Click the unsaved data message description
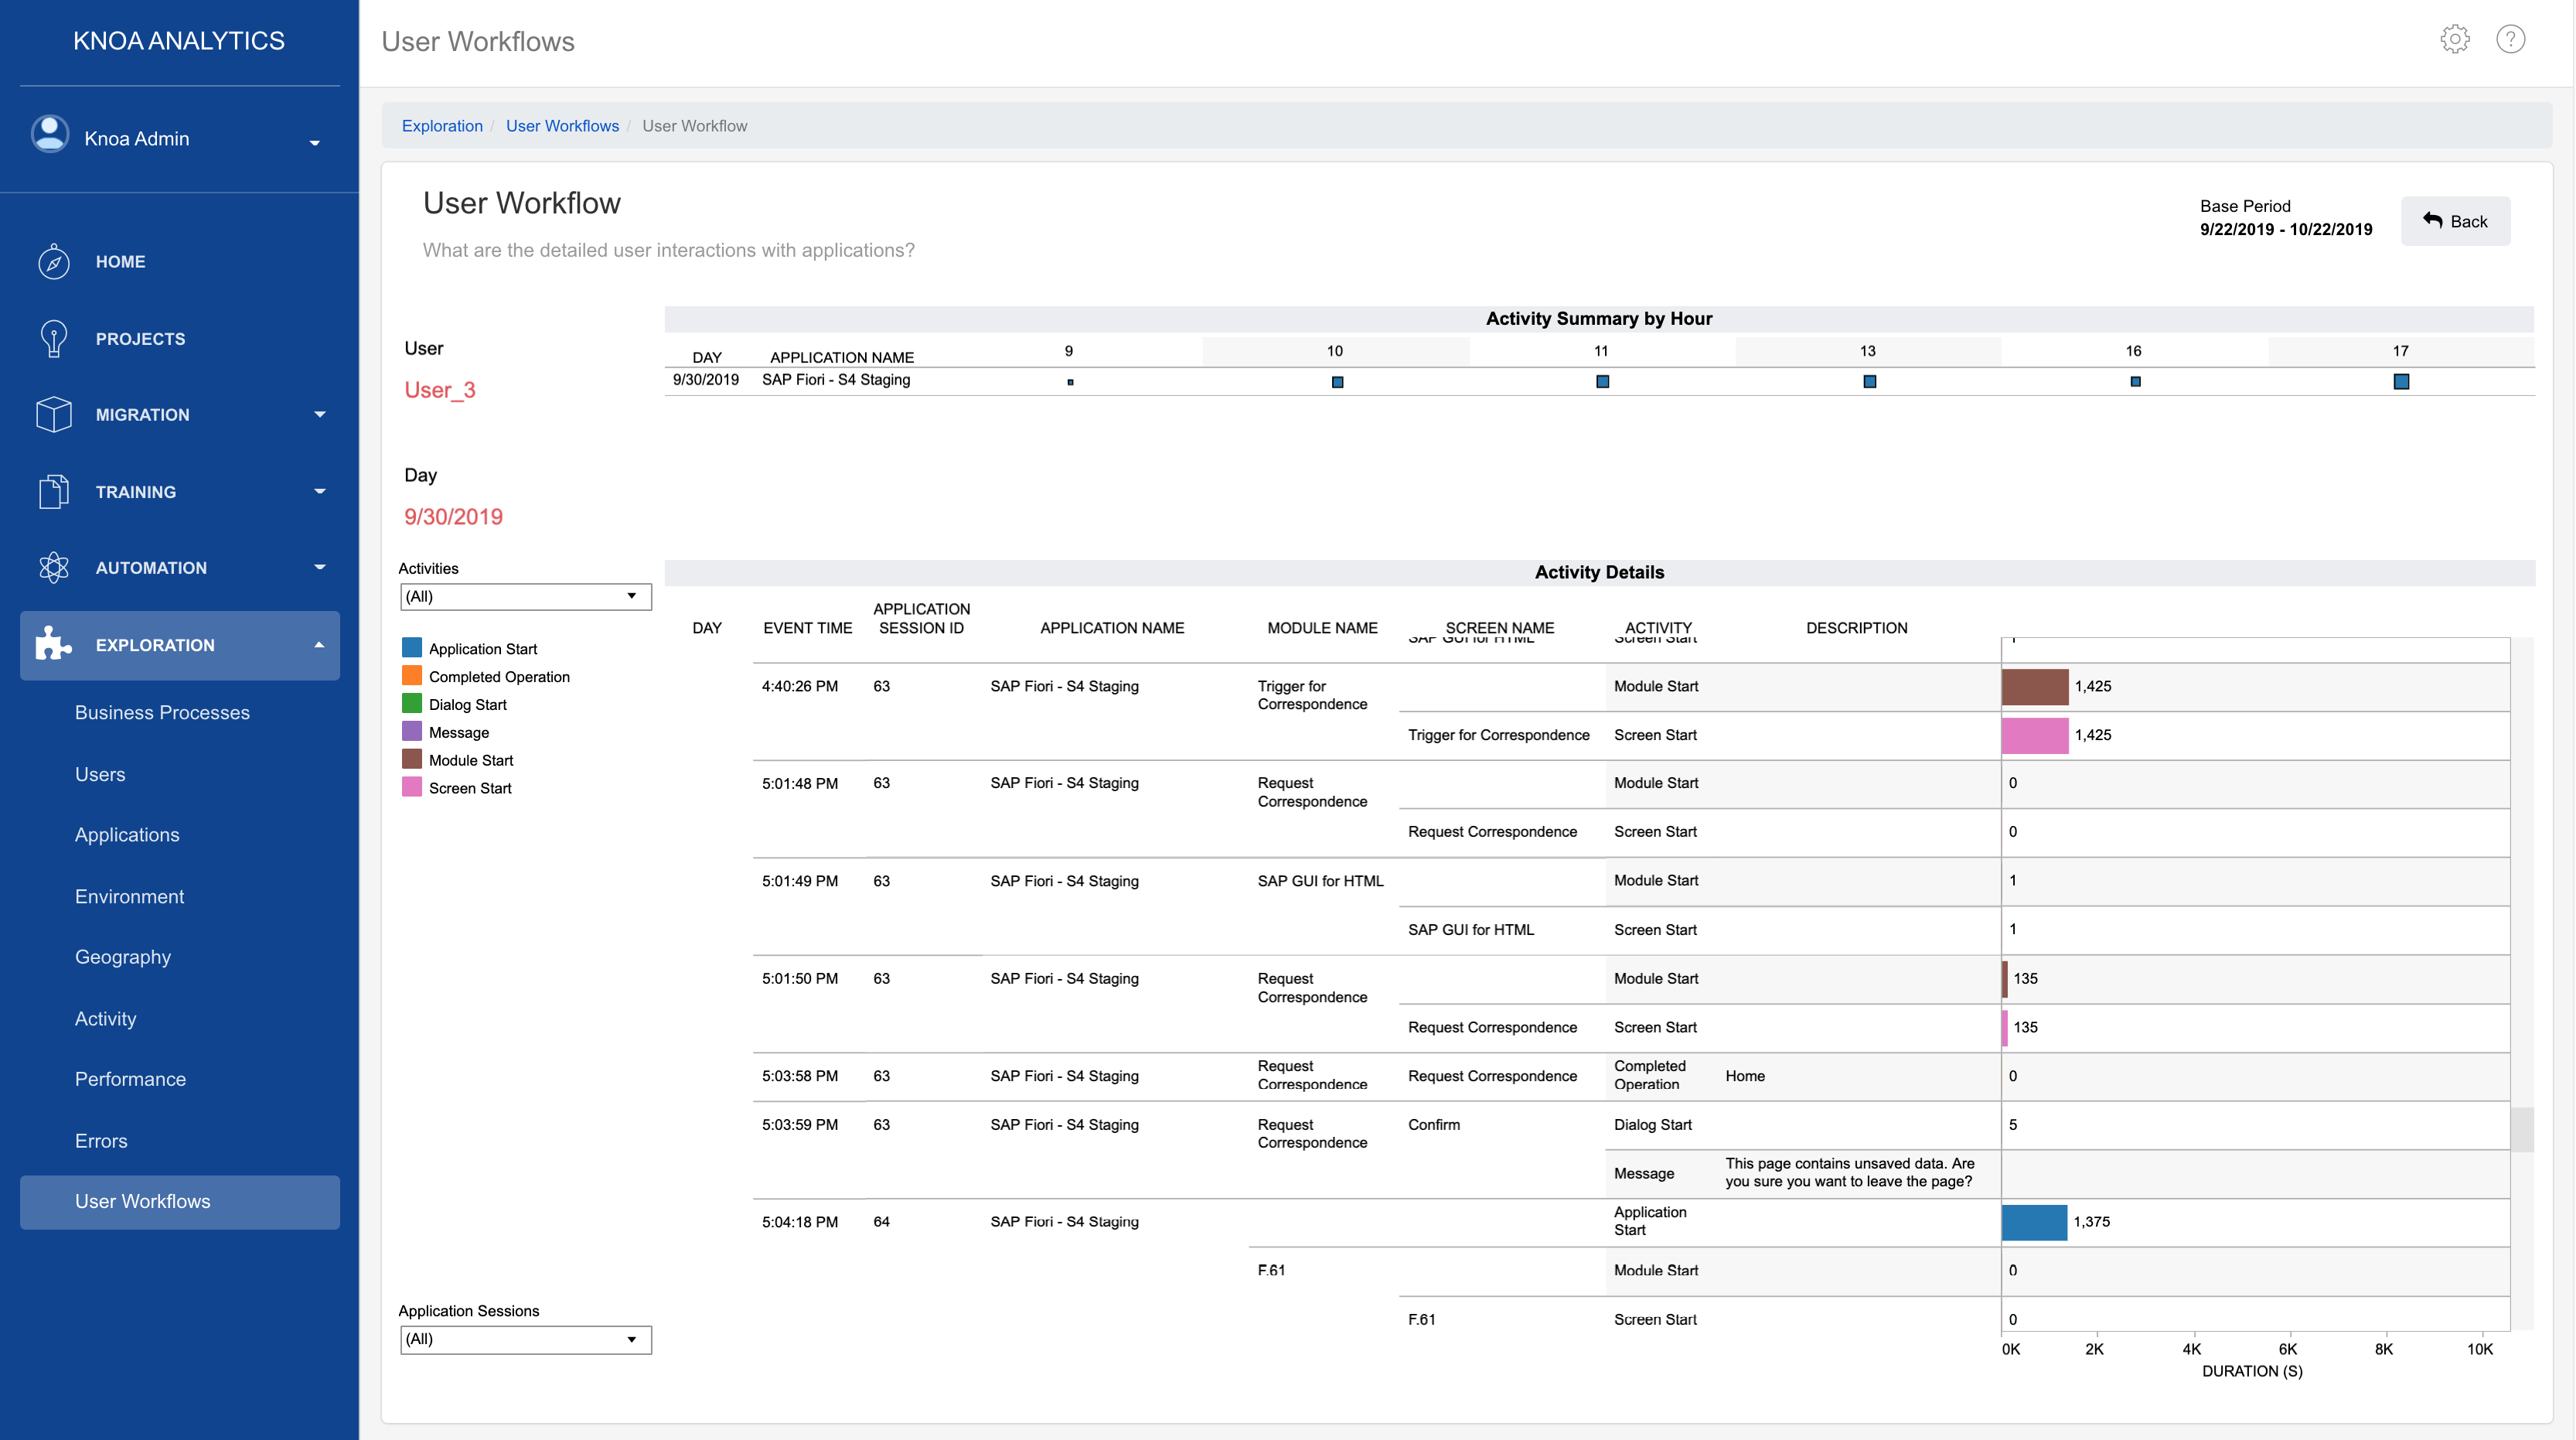Image resolution: width=2576 pixels, height=1440 pixels. pos(1849,1172)
